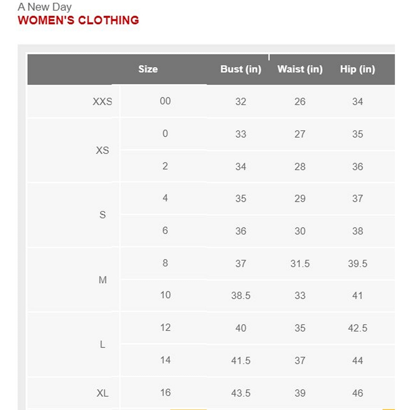Select the Waist (in) column header
This screenshot has width=410, height=410.
coord(300,69)
